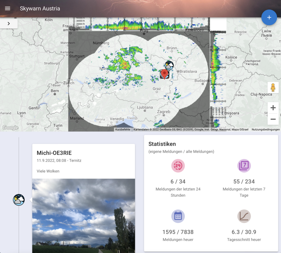281x253 pixels.
Task: Click the Bratislava city label on map
Action: click(x=188, y=71)
